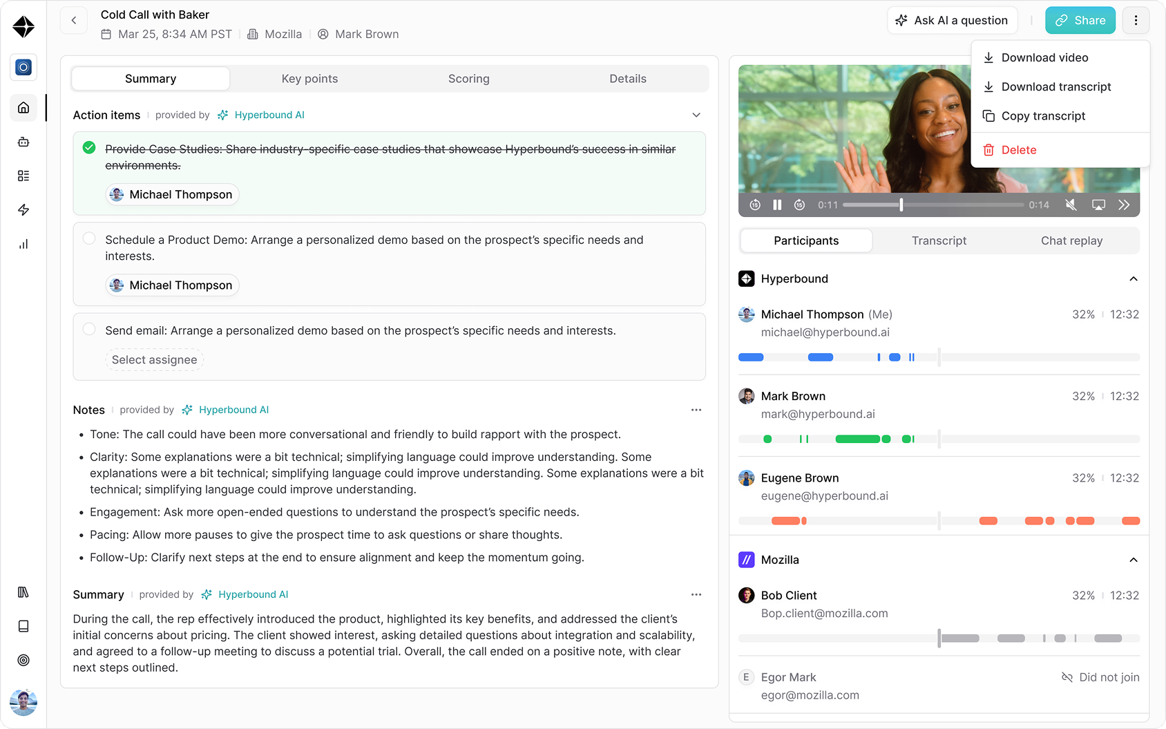1166x729 pixels.
Task: Click the cast to screen icon
Action: (1098, 205)
